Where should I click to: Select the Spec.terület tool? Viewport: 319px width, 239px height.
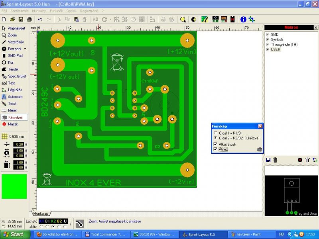tap(14, 76)
